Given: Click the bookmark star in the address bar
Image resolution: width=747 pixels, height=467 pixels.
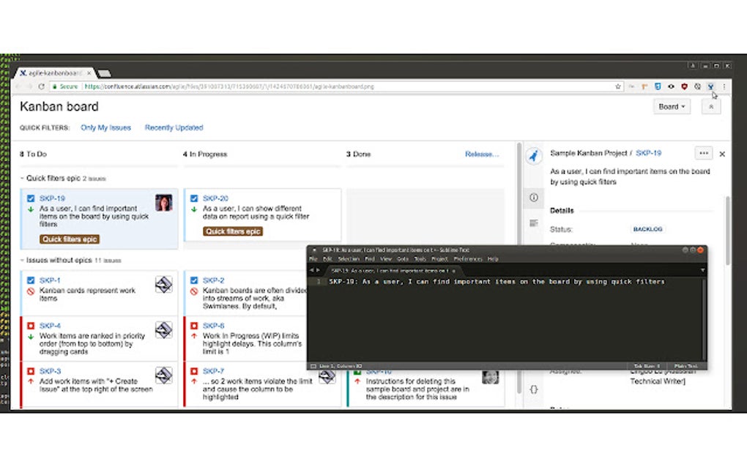Looking at the screenshot, I should point(617,86).
